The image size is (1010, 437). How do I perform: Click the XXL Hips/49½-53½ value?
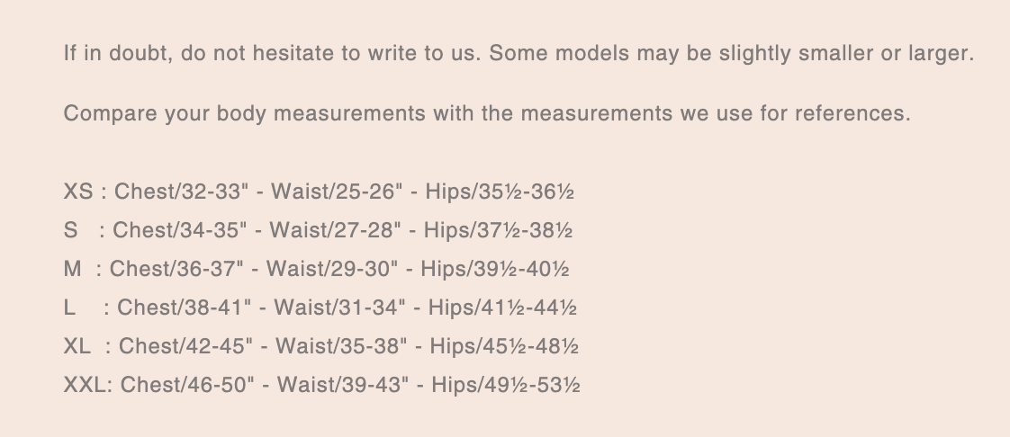tap(506, 385)
